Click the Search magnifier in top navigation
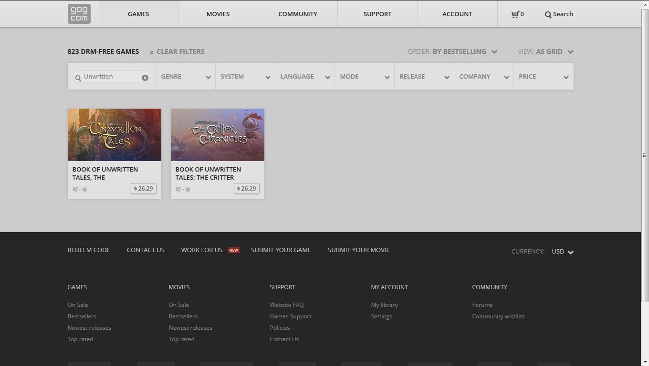Screen dimensions: 649x366 coord(548,14)
